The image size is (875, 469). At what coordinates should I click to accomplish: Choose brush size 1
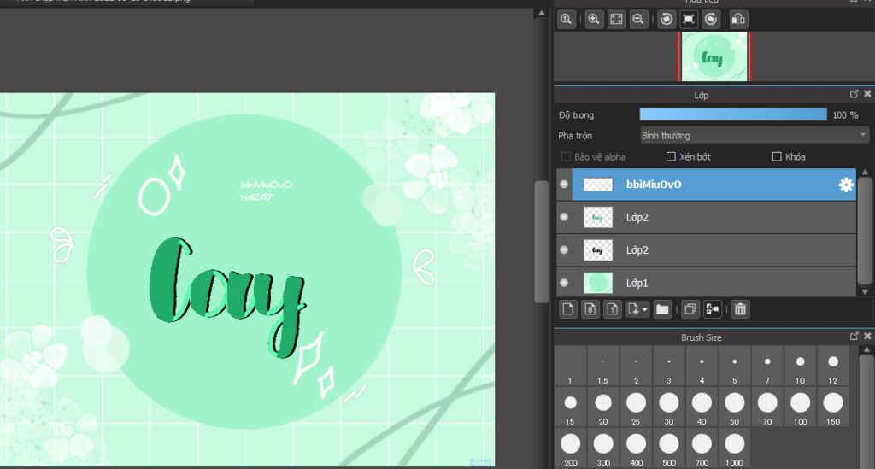[570, 366]
